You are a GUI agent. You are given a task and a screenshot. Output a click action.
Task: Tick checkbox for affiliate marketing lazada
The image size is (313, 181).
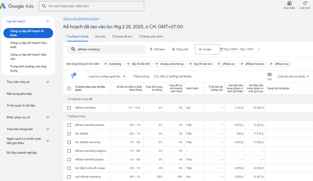click(x=69, y=159)
